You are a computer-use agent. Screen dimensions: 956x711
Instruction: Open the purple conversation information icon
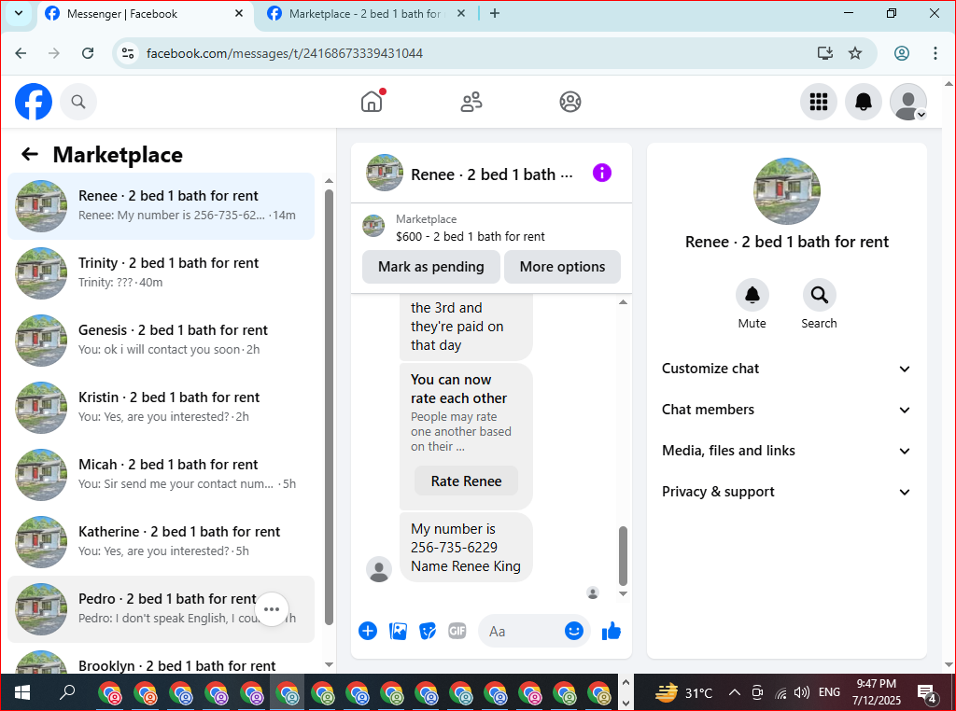pos(602,173)
